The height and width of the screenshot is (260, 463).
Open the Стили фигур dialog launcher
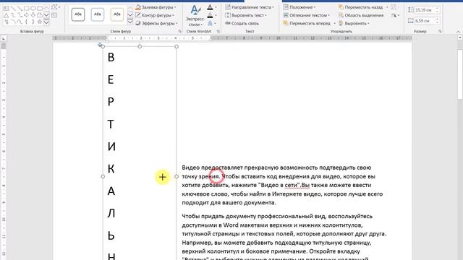click(x=179, y=31)
